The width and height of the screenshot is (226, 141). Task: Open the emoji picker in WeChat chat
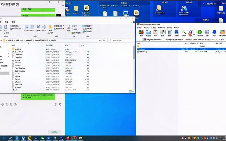tap(3, 104)
